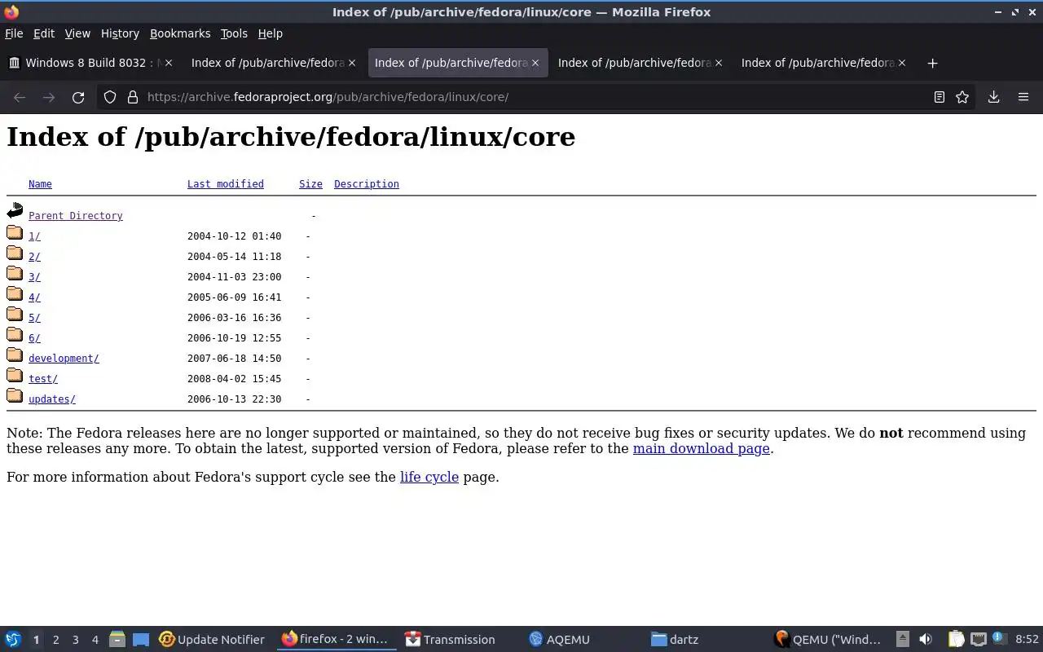The width and height of the screenshot is (1043, 652).
Task: Open the test/ directory link
Action: coord(43,379)
